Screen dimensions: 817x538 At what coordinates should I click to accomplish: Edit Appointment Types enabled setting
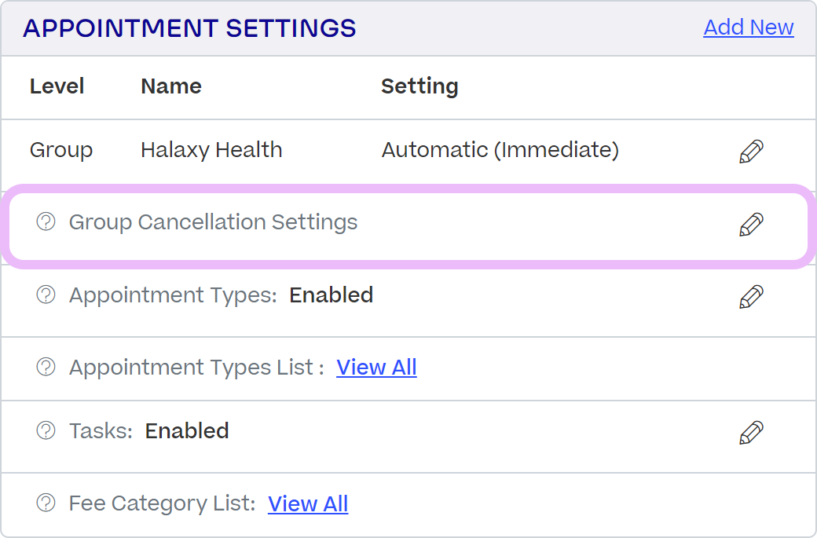click(751, 296)
